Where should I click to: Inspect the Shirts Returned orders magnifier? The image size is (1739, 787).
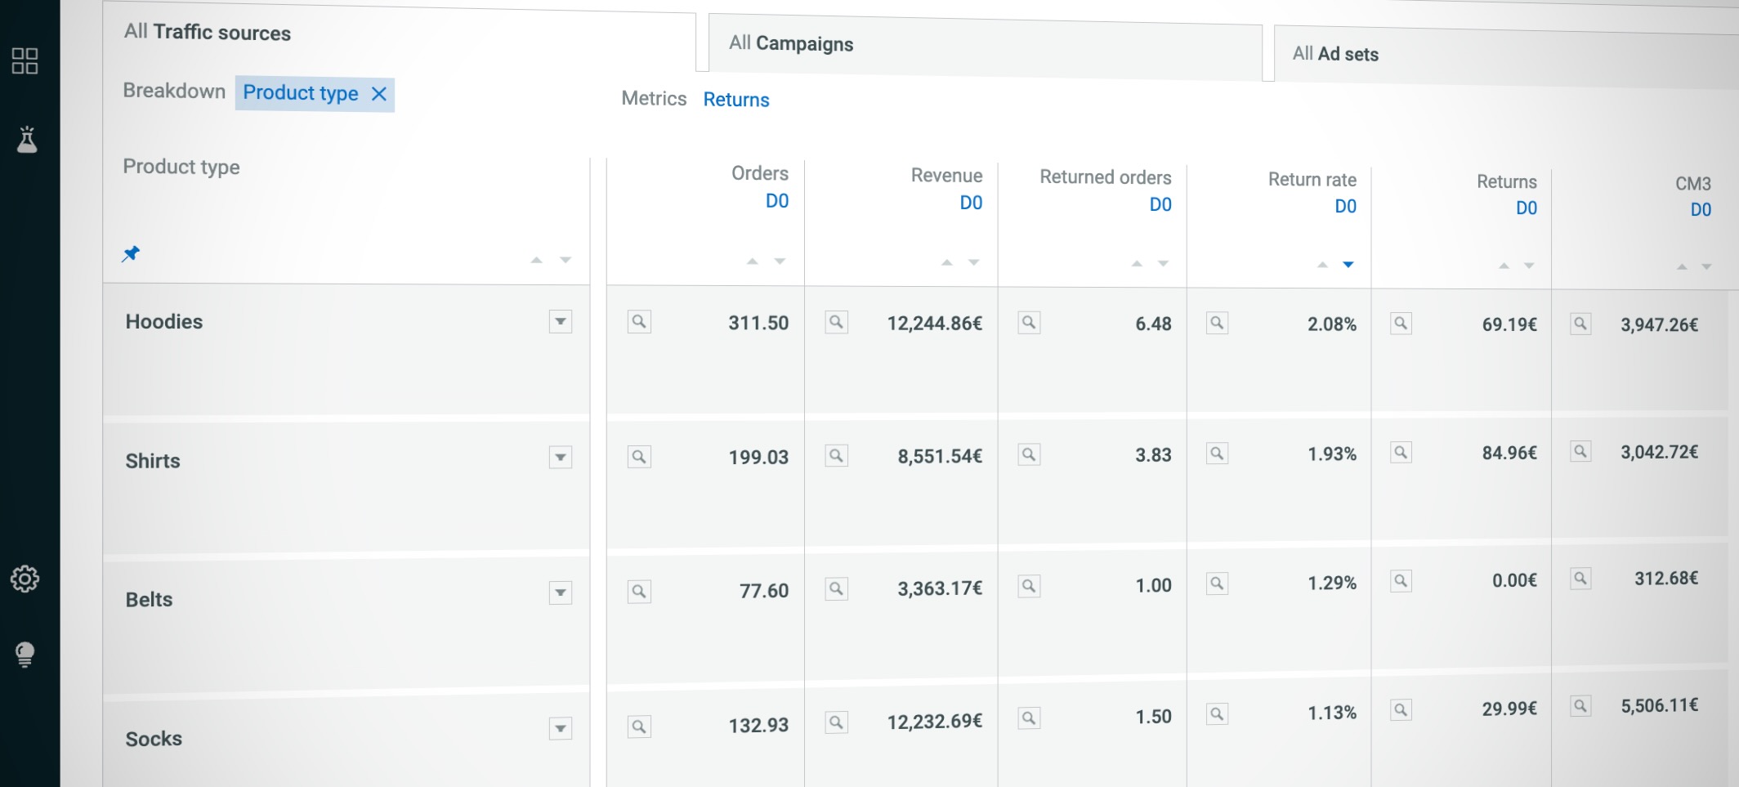[1029, 454]
